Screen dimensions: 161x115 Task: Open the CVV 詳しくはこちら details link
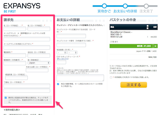tap(63, 59)
